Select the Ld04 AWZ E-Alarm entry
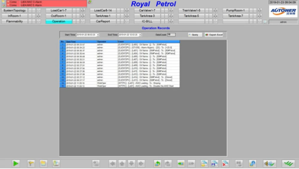Viewport: 299px width, 169px height. click(47, 5)
